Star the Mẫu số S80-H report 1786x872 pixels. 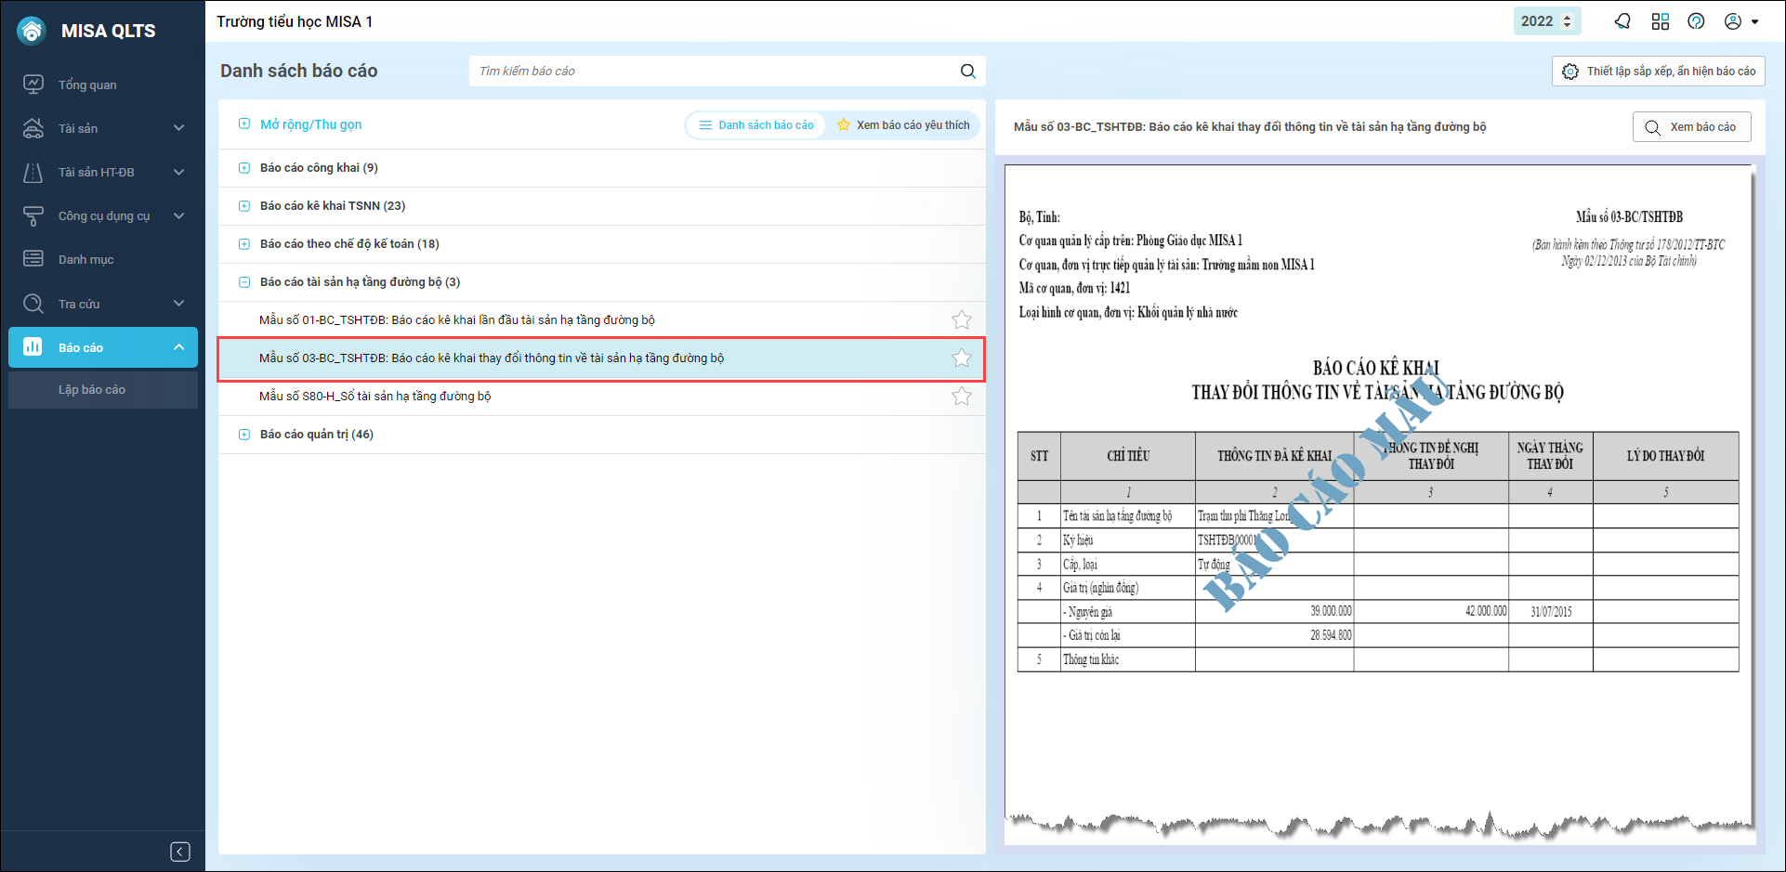[961, 397]
